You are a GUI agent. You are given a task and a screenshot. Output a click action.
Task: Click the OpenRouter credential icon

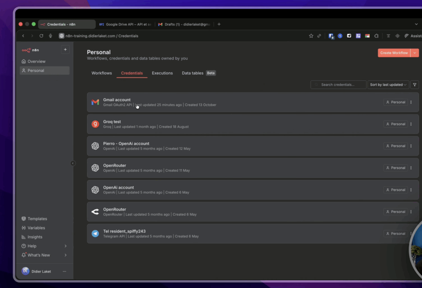coord(95,212)
